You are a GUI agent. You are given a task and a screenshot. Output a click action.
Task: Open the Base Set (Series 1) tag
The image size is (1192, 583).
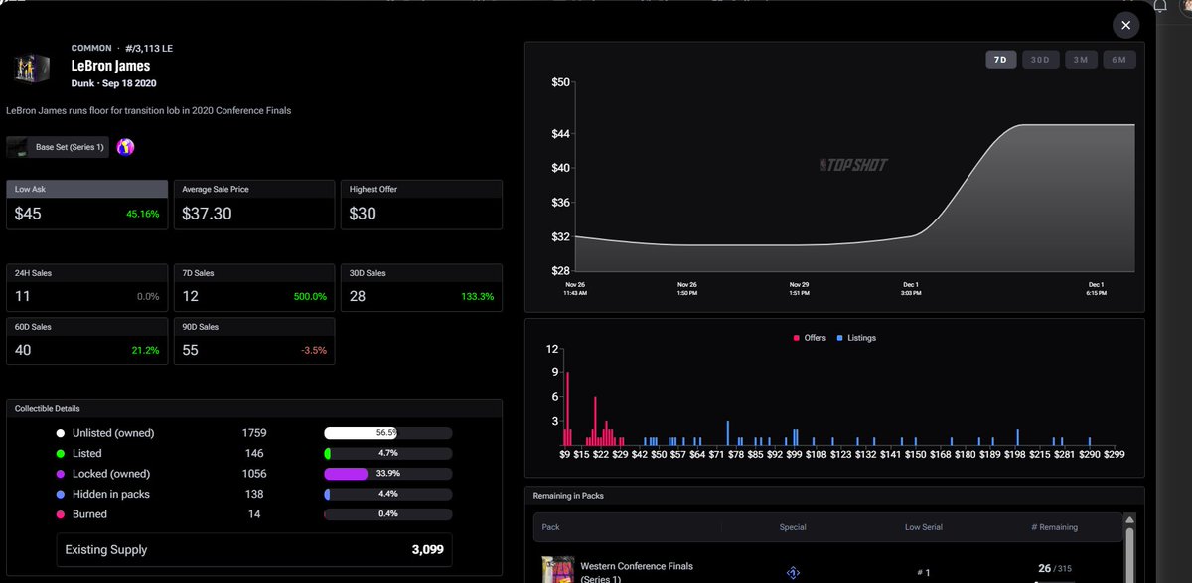[58, 147]
